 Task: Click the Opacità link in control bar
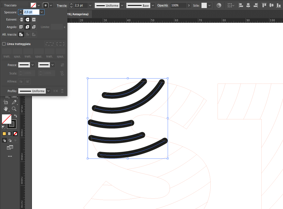tap(163, 6)
